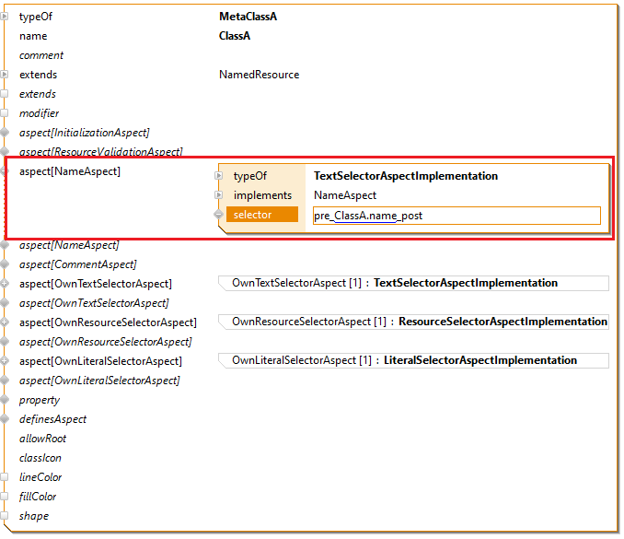Select the modifier label
The image size is (624, 539).
click(x=39, y=113)
